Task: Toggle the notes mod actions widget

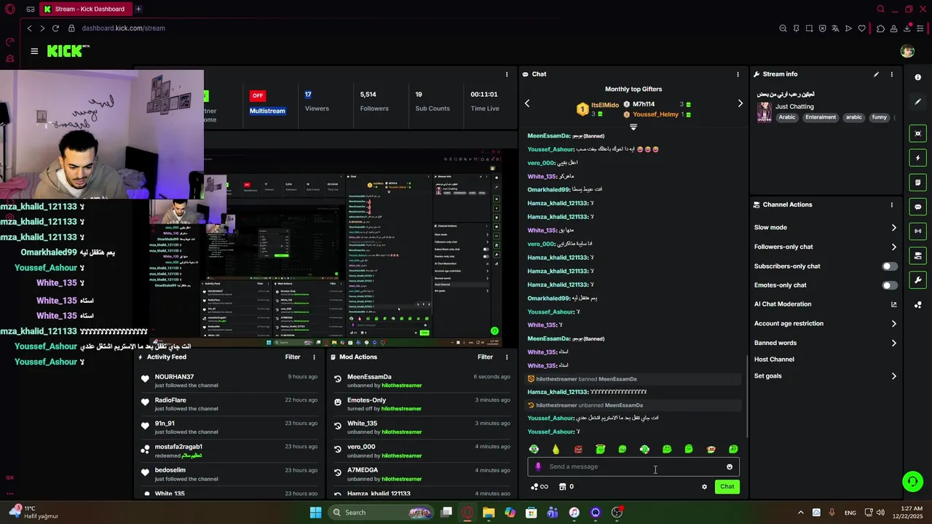Action: (917, 182)
